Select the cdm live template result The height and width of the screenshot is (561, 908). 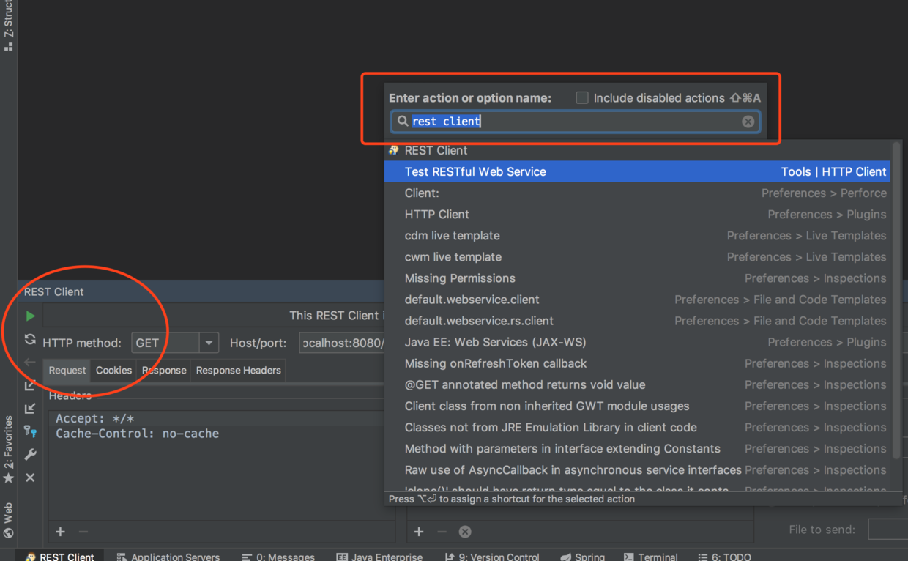[637, 235]
